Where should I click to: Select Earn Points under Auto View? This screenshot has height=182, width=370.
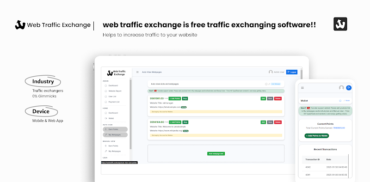[x=115, y=129]
